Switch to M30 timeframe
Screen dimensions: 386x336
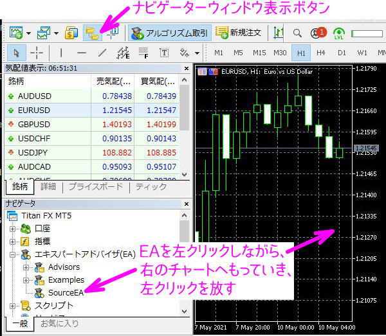tap(280, 53)
